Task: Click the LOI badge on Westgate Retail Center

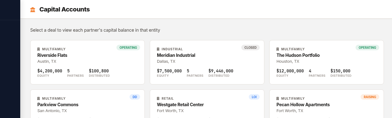Action: tap(254, 97)
